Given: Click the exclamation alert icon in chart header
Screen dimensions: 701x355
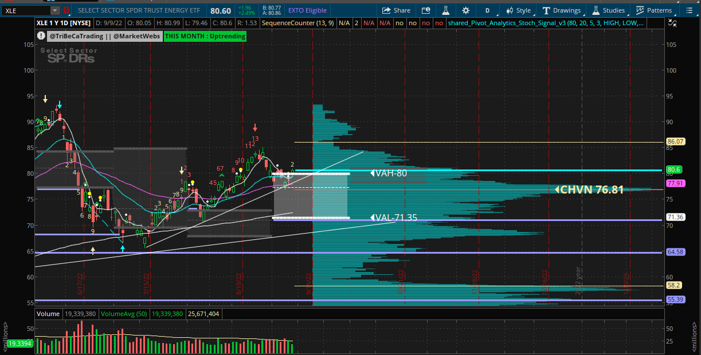Looking at the screenshot, I should (41, 35).
